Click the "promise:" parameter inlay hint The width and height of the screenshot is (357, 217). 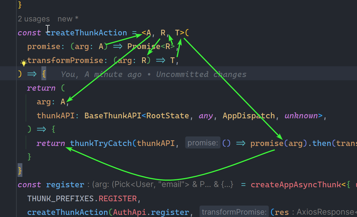tap(202, 143)
